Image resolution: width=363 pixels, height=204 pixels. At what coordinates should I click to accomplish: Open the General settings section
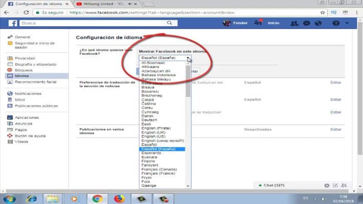pyautogui.click(x=22, y=37)
